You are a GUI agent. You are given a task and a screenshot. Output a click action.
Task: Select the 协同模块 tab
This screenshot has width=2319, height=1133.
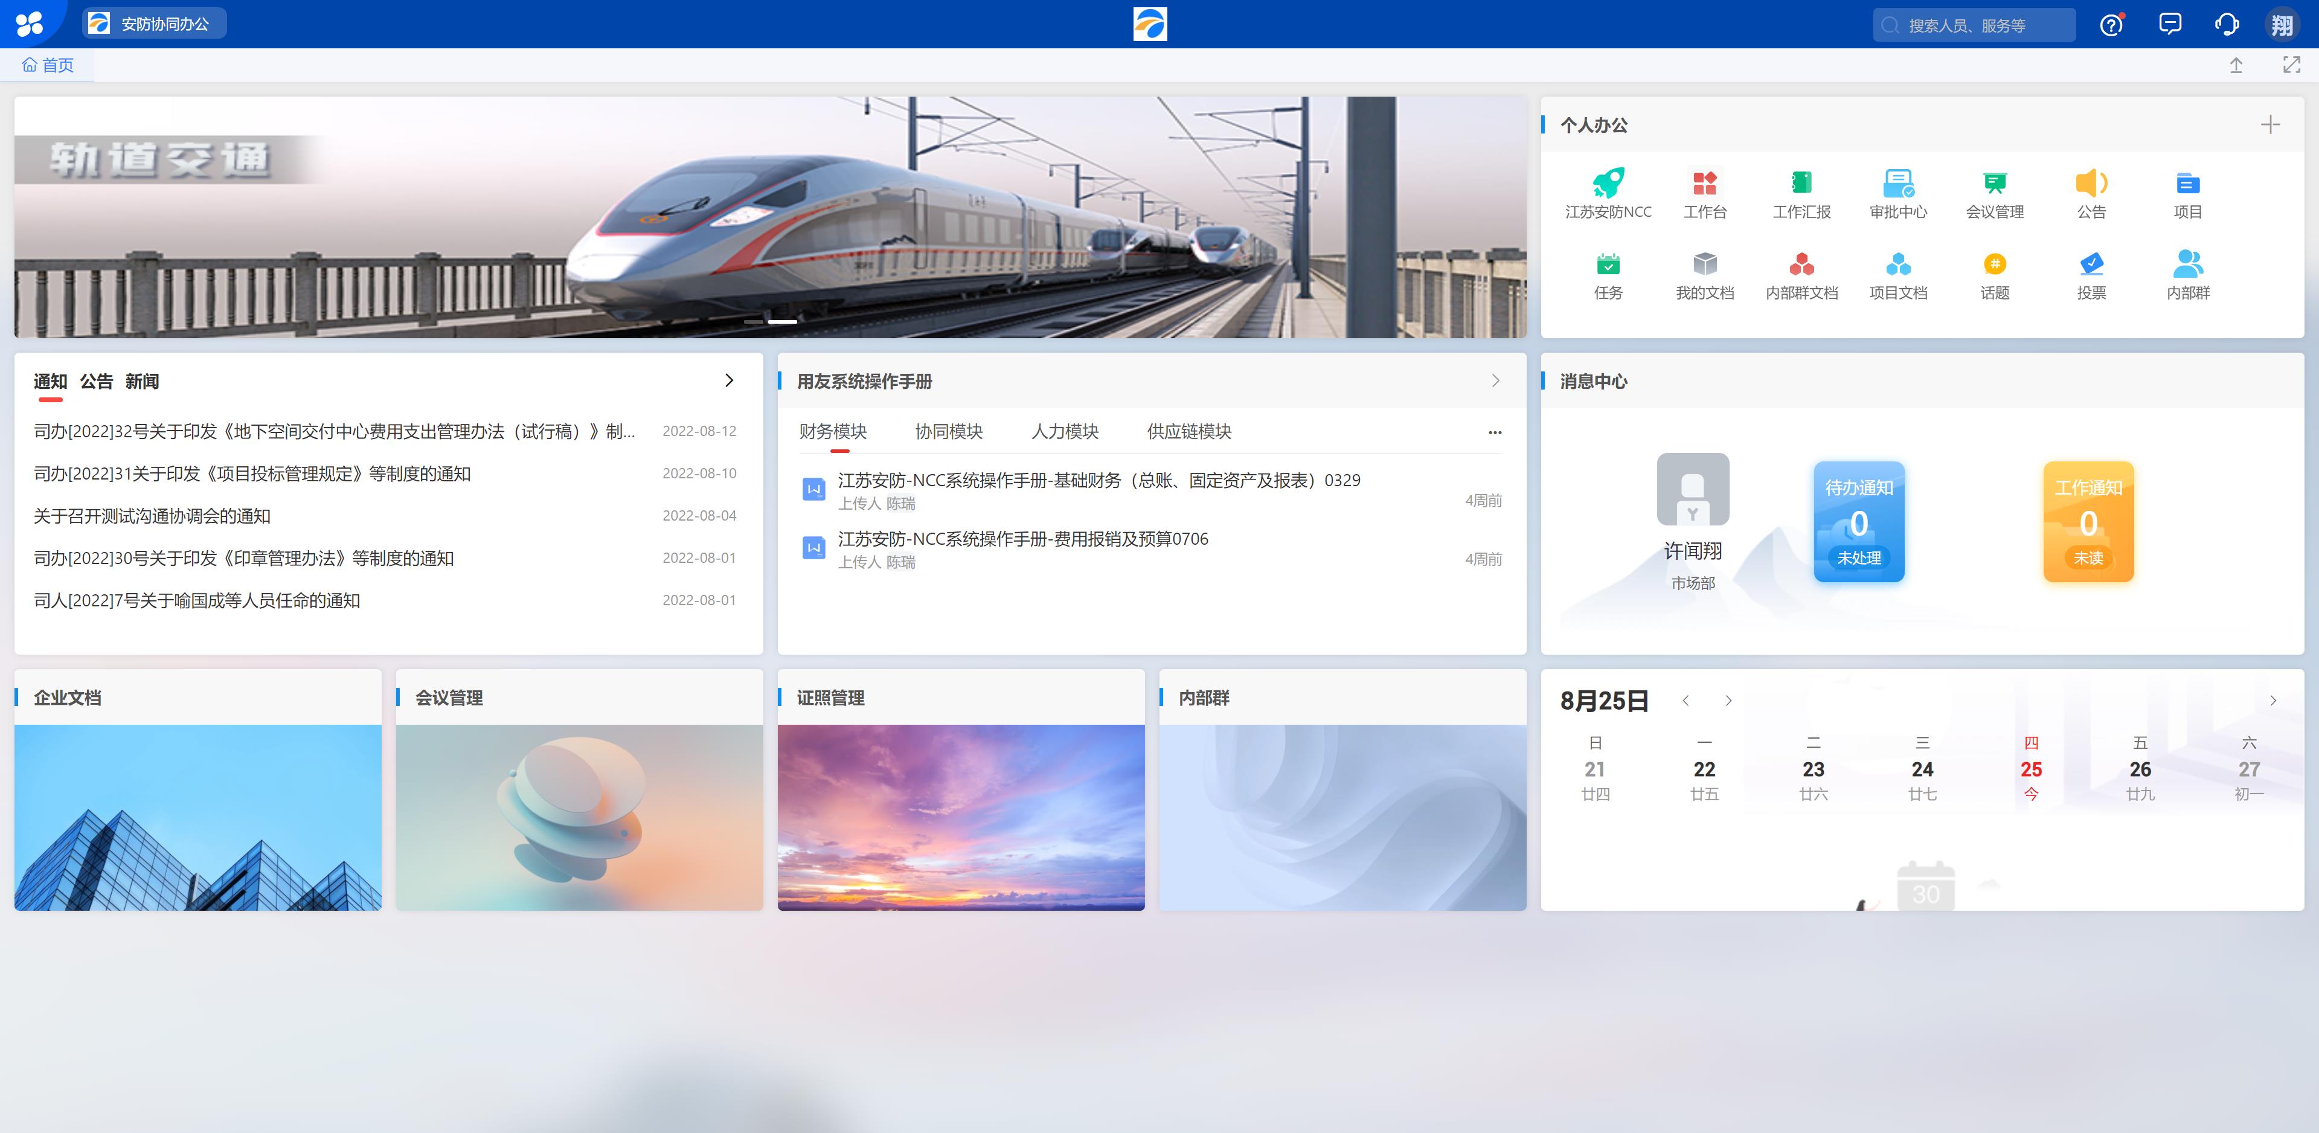(948, 432)
